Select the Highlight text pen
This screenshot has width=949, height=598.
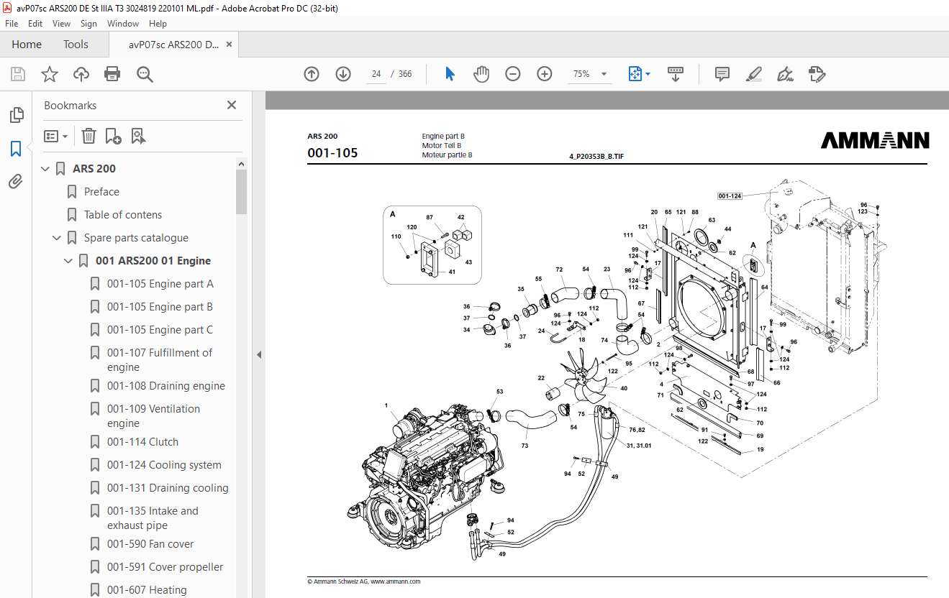753,74
